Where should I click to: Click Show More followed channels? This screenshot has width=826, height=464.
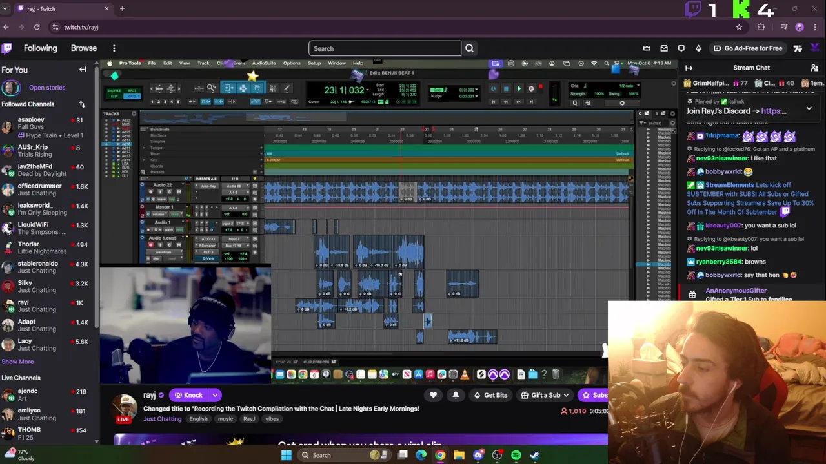pyautogui.click(x=17, y=362)
